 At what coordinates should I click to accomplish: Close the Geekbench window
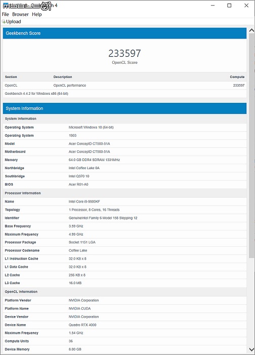click(x=246, y=6)
